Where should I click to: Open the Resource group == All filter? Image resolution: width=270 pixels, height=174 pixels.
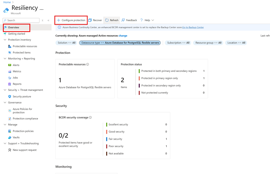(208, 43)
